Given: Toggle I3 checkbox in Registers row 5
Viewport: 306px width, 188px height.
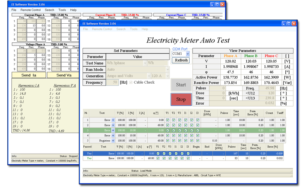Looking at the screenshot, I should (198, 141).
